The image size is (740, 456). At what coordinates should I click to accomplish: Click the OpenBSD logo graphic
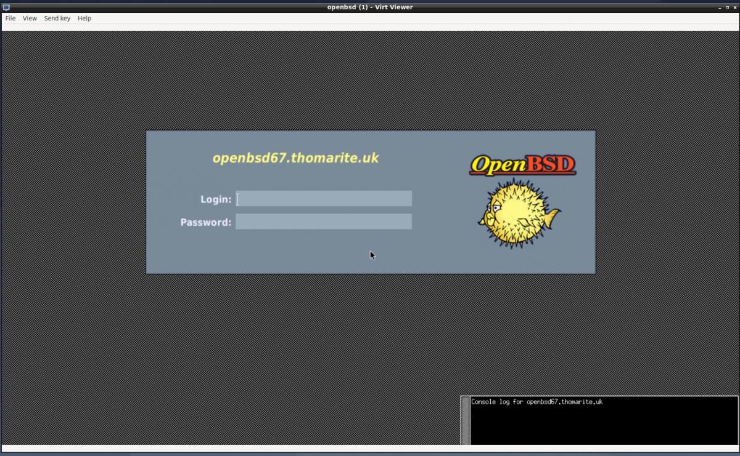[522, 163]
